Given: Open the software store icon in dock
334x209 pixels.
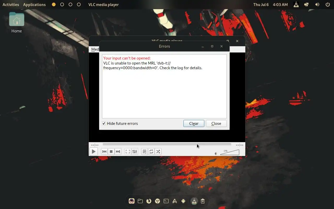Looking at the screenshot, I should tap(175, 201).
